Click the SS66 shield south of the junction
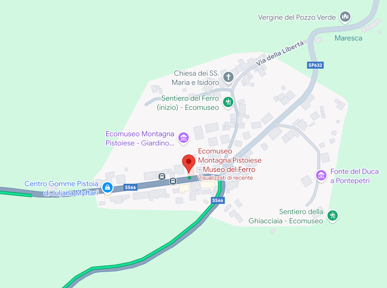The image size is (387, 288). [218, 201]
